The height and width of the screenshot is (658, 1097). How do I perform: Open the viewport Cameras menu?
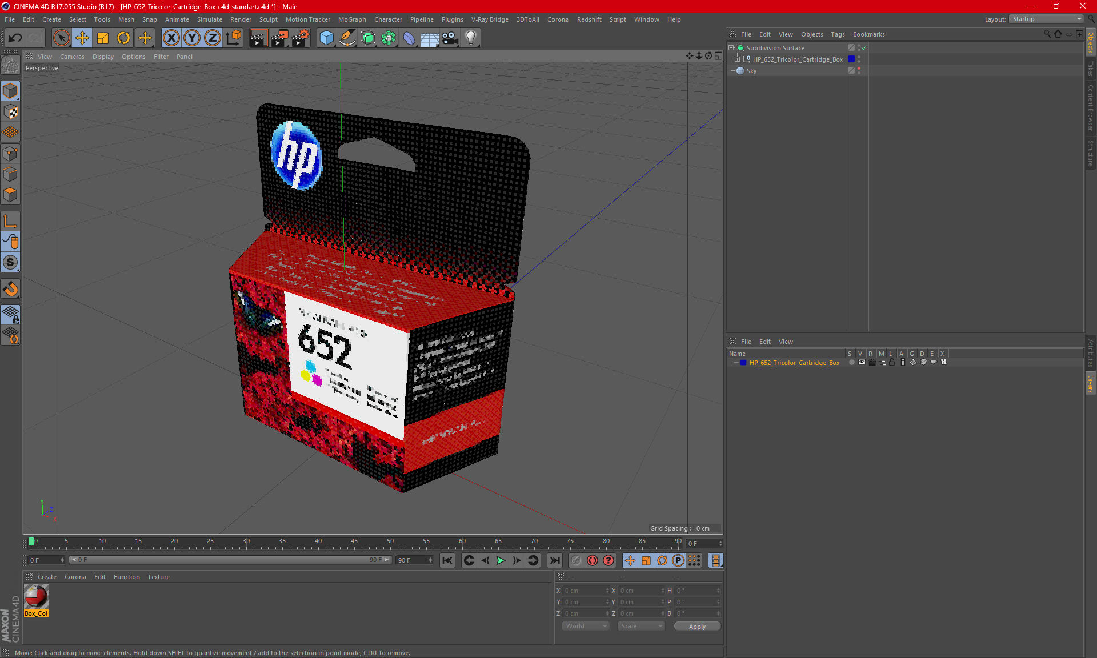pos(72,57)
